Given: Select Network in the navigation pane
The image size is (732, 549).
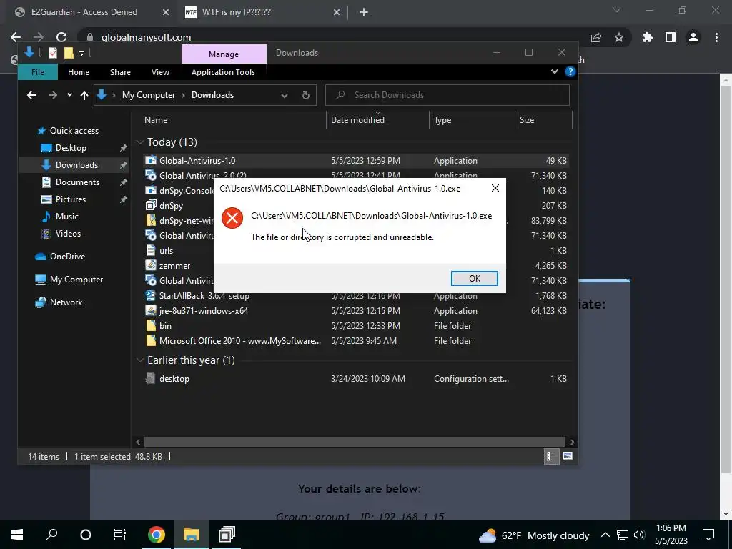Looking at the screenshot, I should pyautogui.click(x=66, y=302).
